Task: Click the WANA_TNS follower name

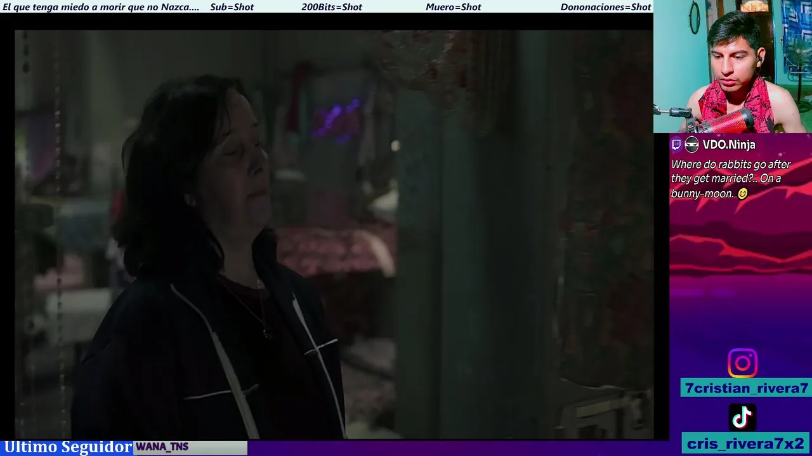Action: [162, 447]
